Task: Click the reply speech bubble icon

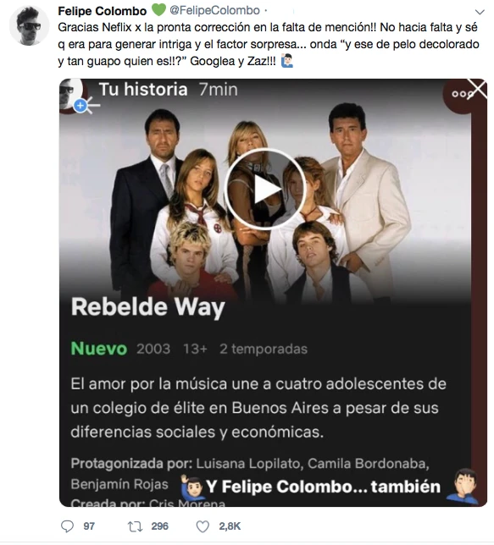Action: [67, 526]
